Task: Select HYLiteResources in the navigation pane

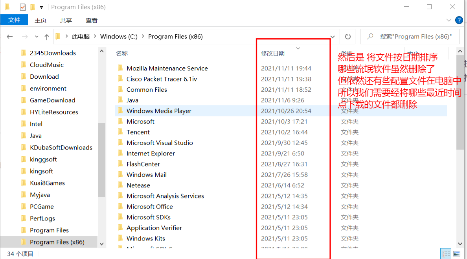Action: tap(54, 112)
